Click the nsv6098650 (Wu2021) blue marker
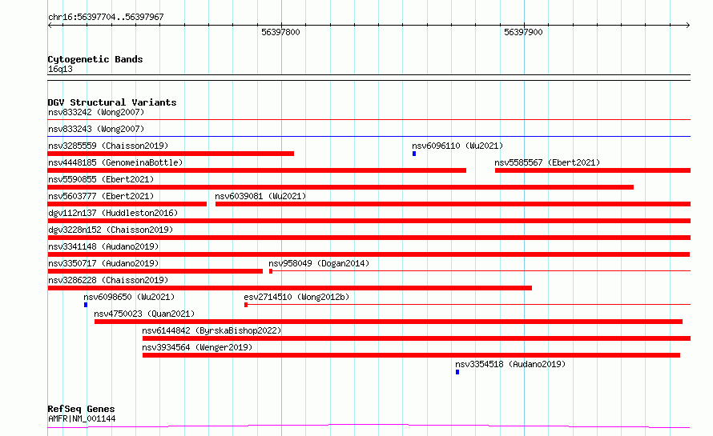Screen dimensions: 713x436 click(86, 305)
